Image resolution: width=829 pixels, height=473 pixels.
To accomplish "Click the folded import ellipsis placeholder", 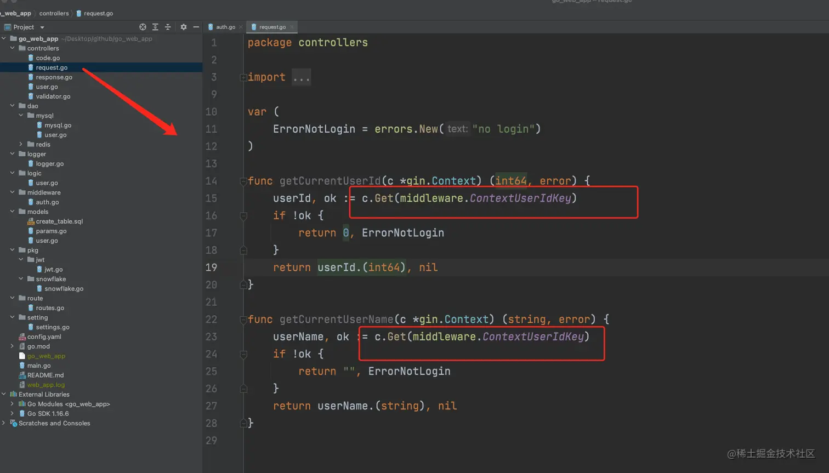I will coord(301,77).
